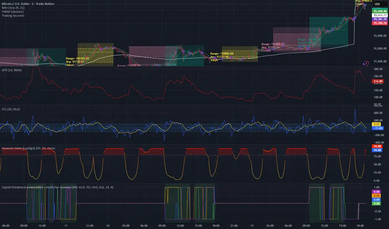Click the Capital Rotational Event (CRE) scanner label
389x229 pixels.
tap(58, 187)
